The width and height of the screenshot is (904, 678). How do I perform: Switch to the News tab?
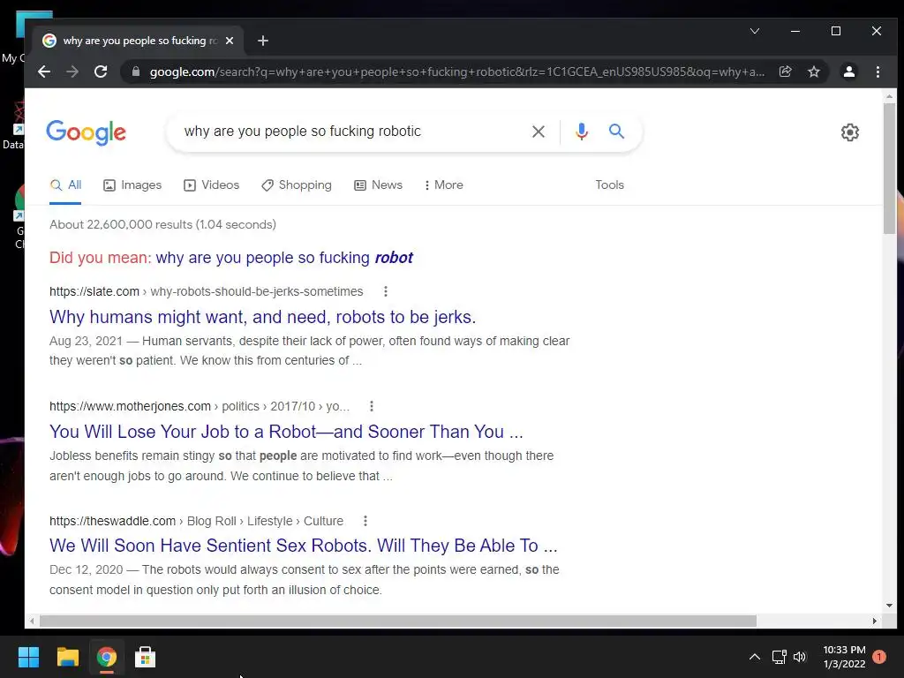point(378,185)
